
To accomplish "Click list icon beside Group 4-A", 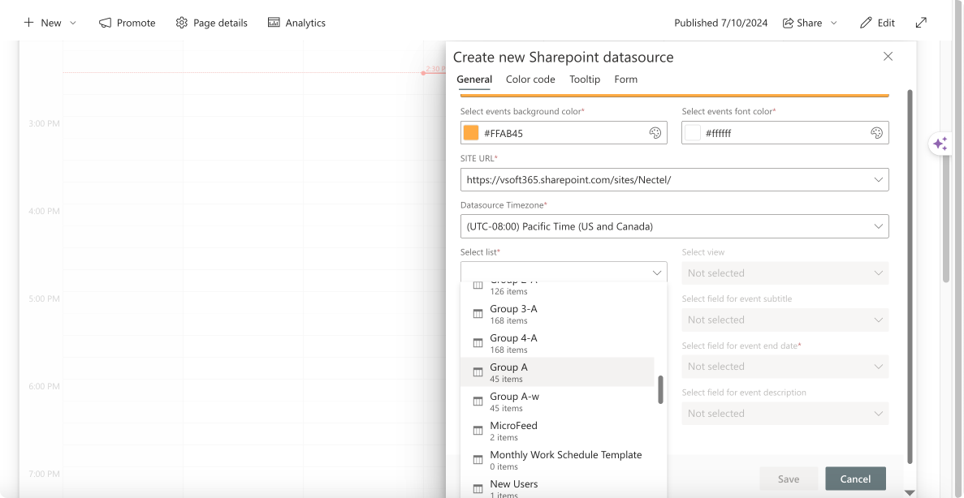I will [x=478, y=342].
